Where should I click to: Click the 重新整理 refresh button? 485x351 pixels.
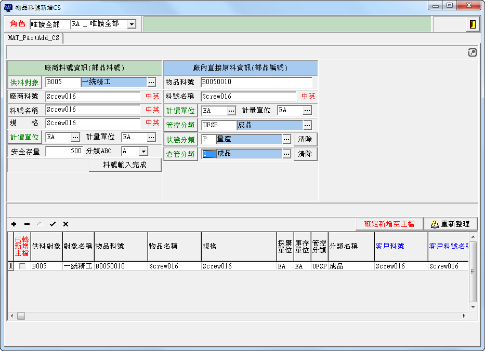[450, 224]
